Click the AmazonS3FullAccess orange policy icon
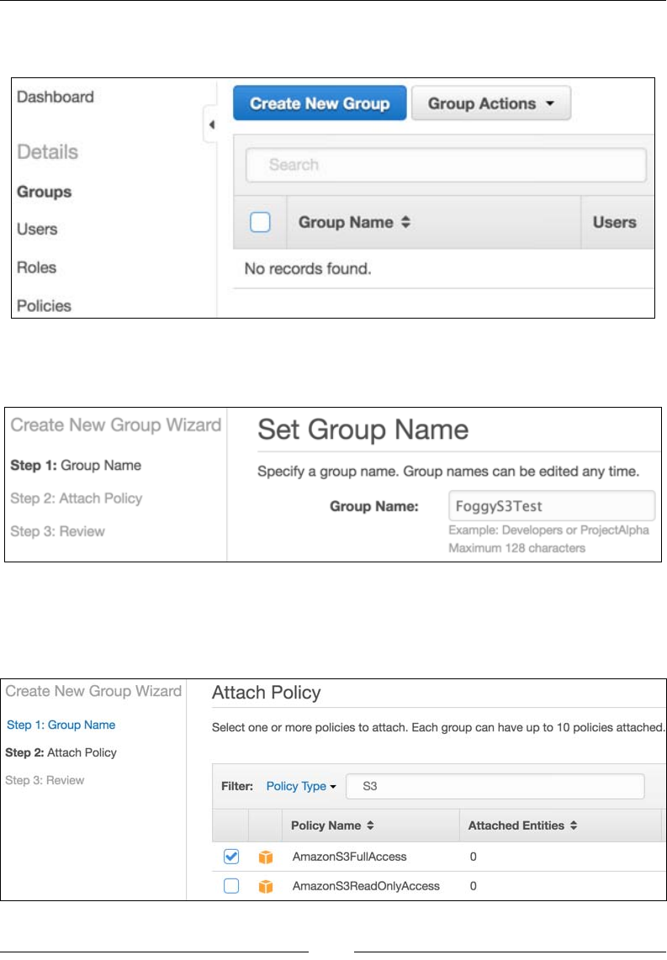667x960 pixels. 266,857
